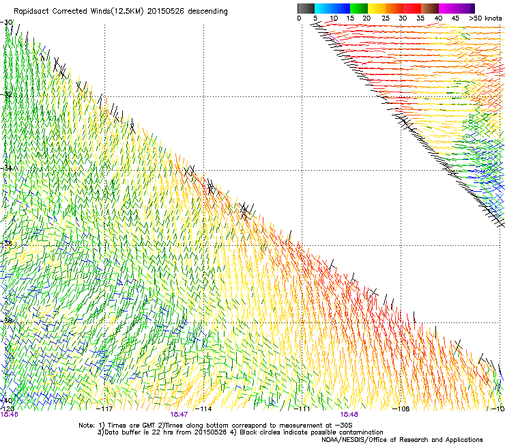
Task: Select the dark purple 45-50 knots swatch
Action: [x=465, y=8]
